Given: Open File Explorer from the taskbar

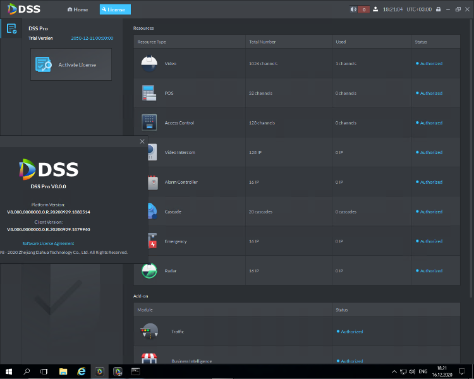Looking at the screenshot, I should pos(63,371).
